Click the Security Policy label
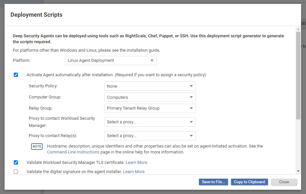306x194 pixels. tap(43, 86)
